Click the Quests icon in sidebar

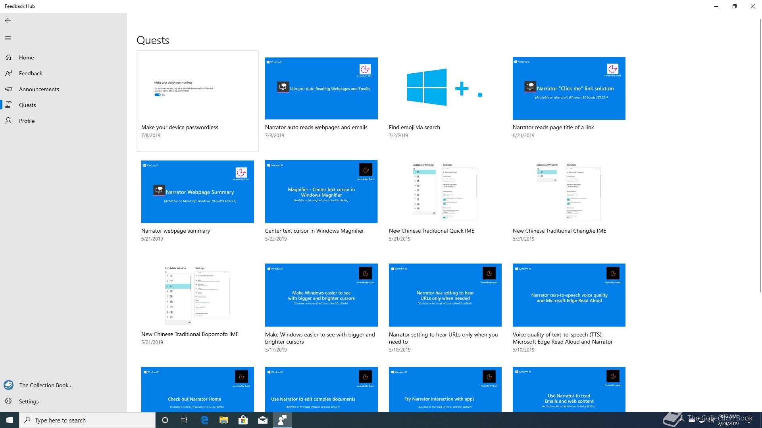pos(8,105)
